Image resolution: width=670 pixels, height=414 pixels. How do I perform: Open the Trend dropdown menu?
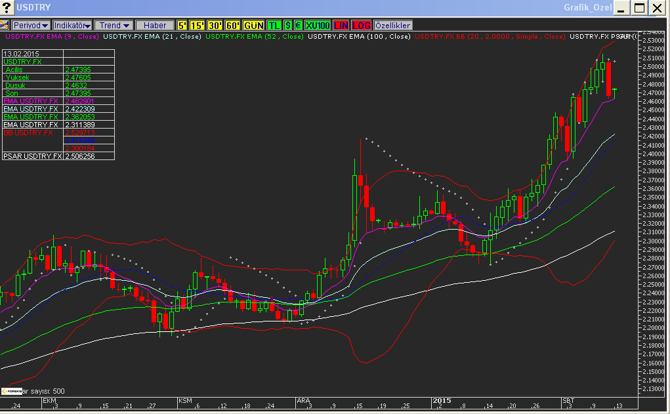tap(114, 25)
